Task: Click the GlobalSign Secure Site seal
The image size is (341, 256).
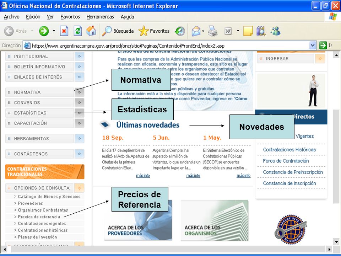Action: tap(291, 229)
